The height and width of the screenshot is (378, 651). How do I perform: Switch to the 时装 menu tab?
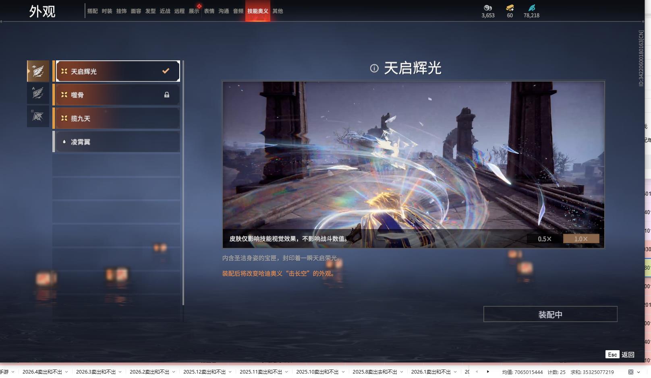tap(107, 11)
